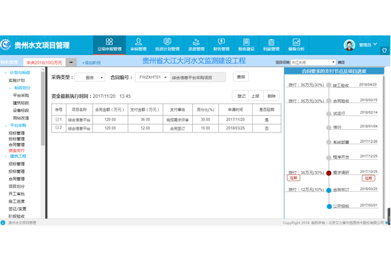Click the administrator avatar icon
Screen dimensions: 391x261
349,45
